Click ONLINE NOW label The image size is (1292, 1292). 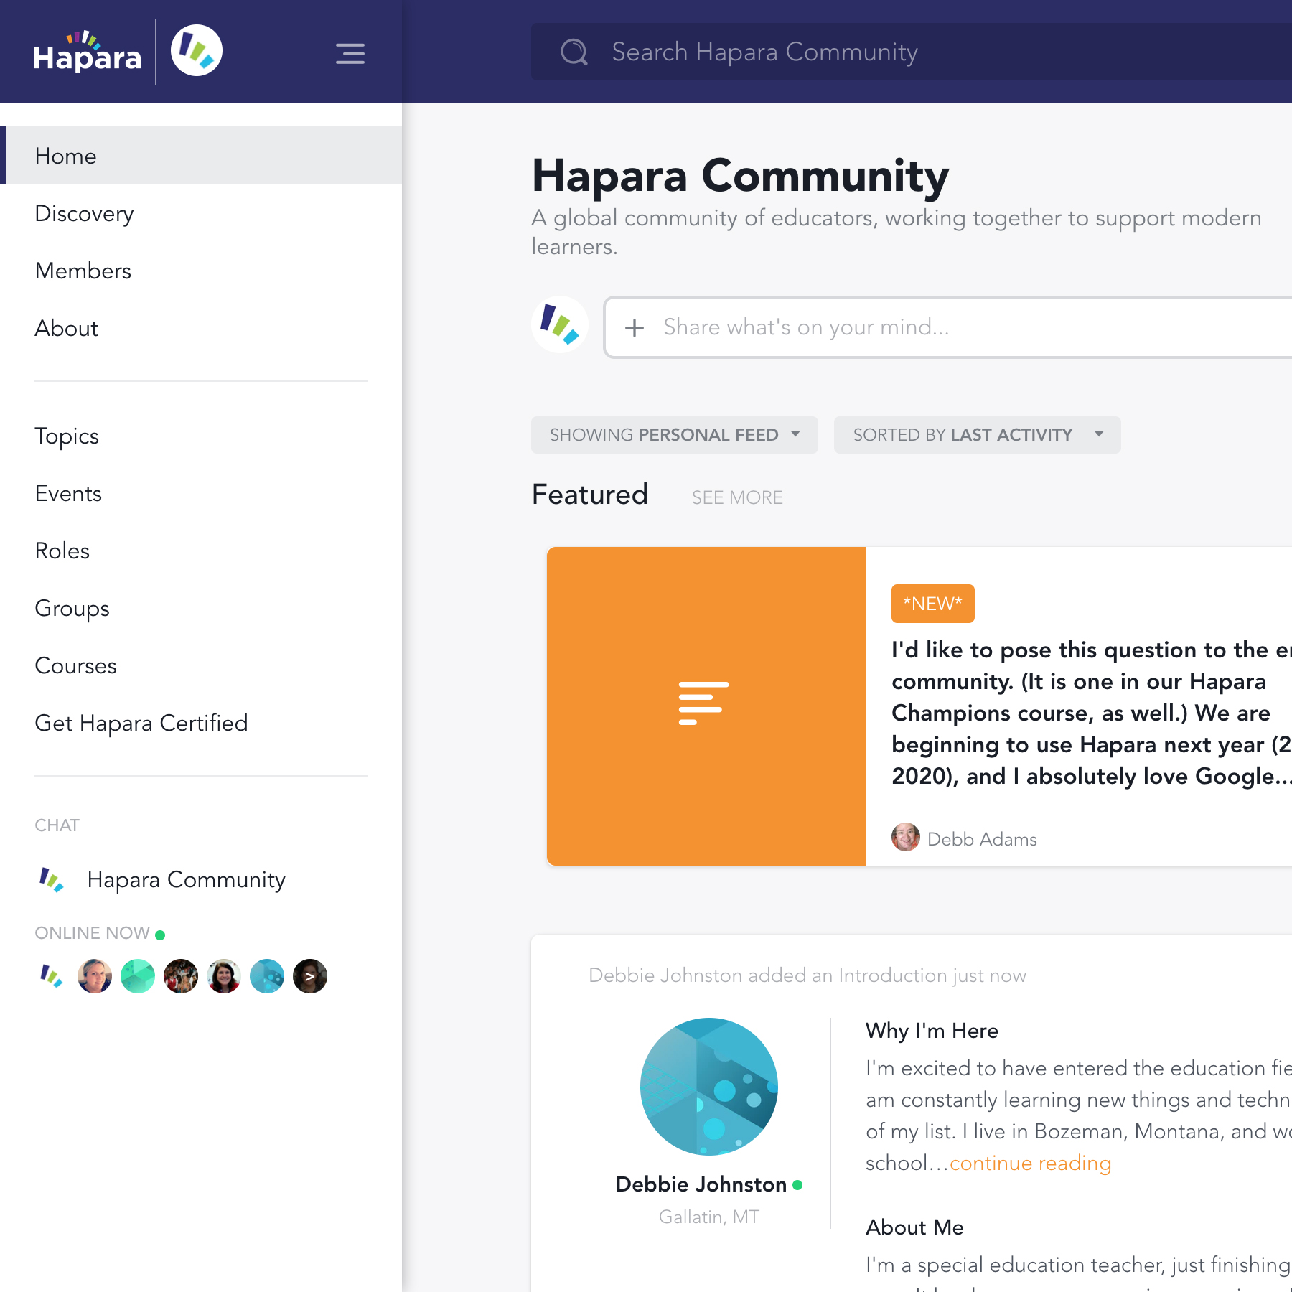point(93,933)
